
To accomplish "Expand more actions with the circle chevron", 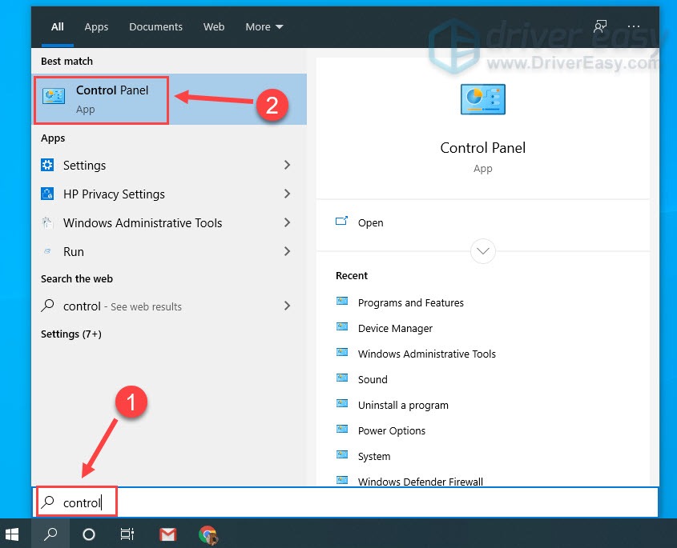I will click(482, 251).
